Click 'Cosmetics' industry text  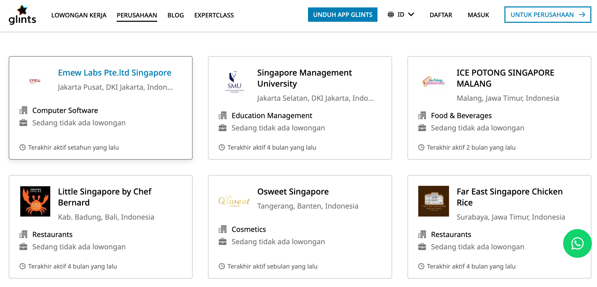249,229
